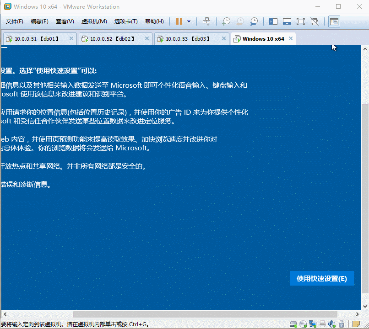Close the 10.0.0.53-【db03】 tab
This screenshot has height=329, width=369.
tap(224, 38)
